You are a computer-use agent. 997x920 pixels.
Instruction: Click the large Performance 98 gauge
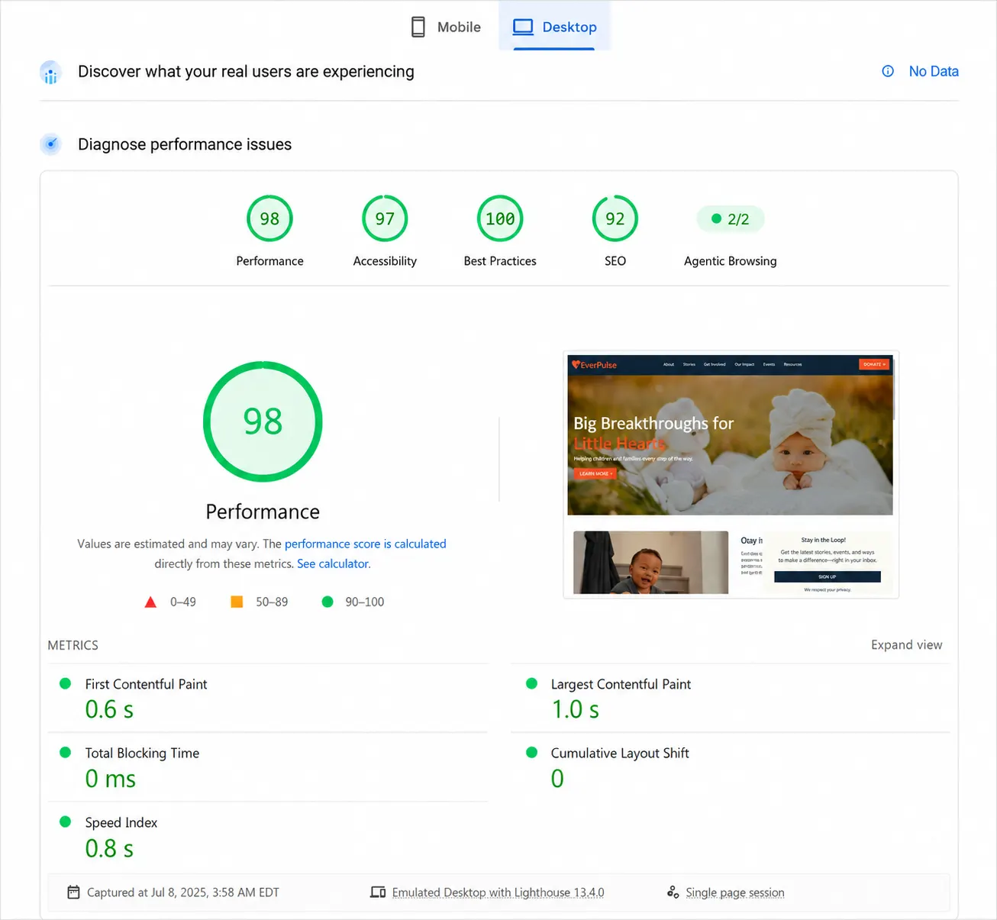coord(263,421)
